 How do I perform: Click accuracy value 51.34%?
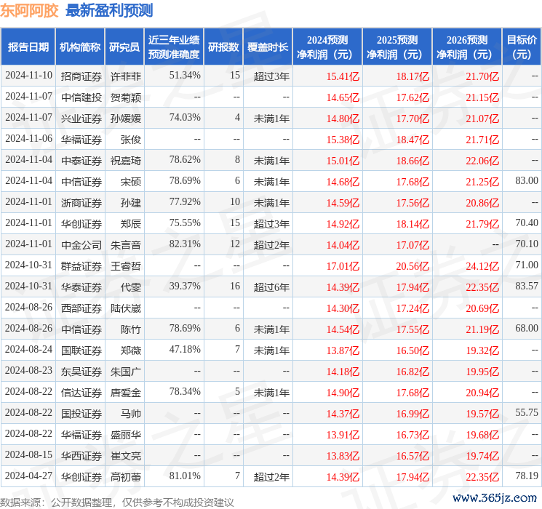pos(185,76)
